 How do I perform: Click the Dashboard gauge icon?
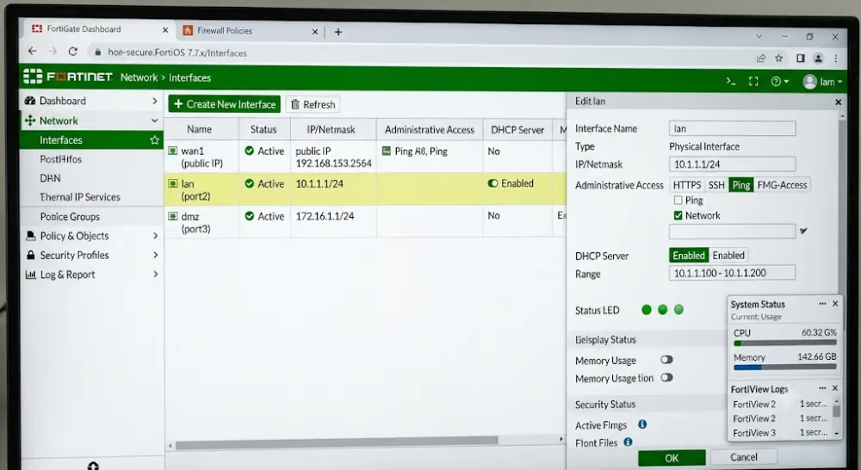(30, 101)
